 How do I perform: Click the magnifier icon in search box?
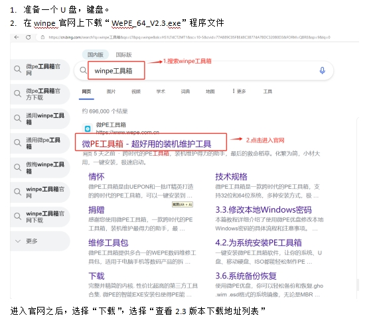[x=83, y=70]
